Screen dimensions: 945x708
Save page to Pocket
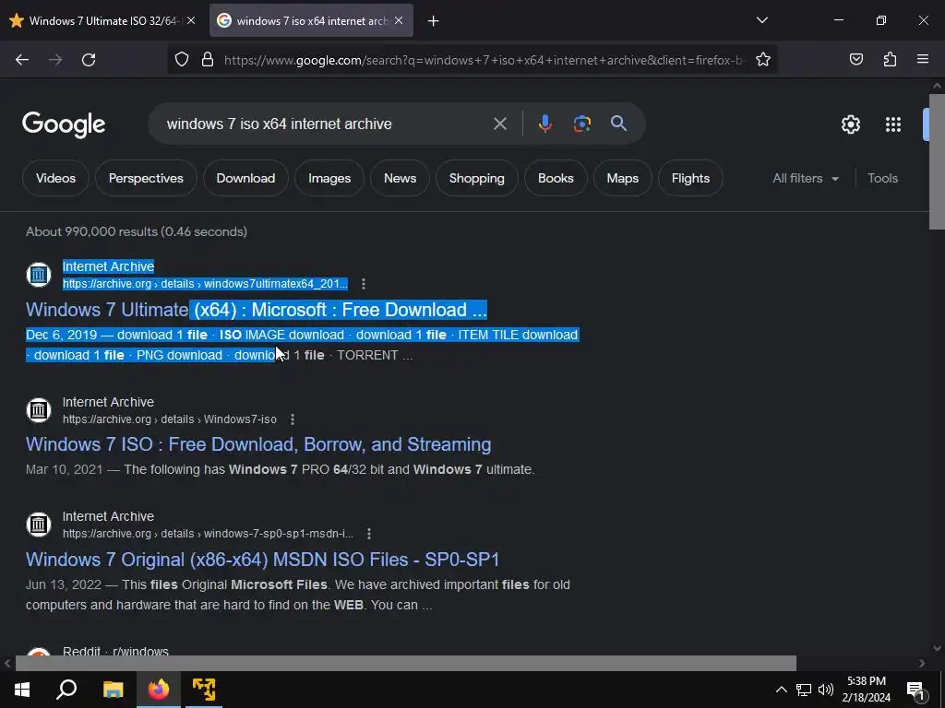click(x=855, y=60)
